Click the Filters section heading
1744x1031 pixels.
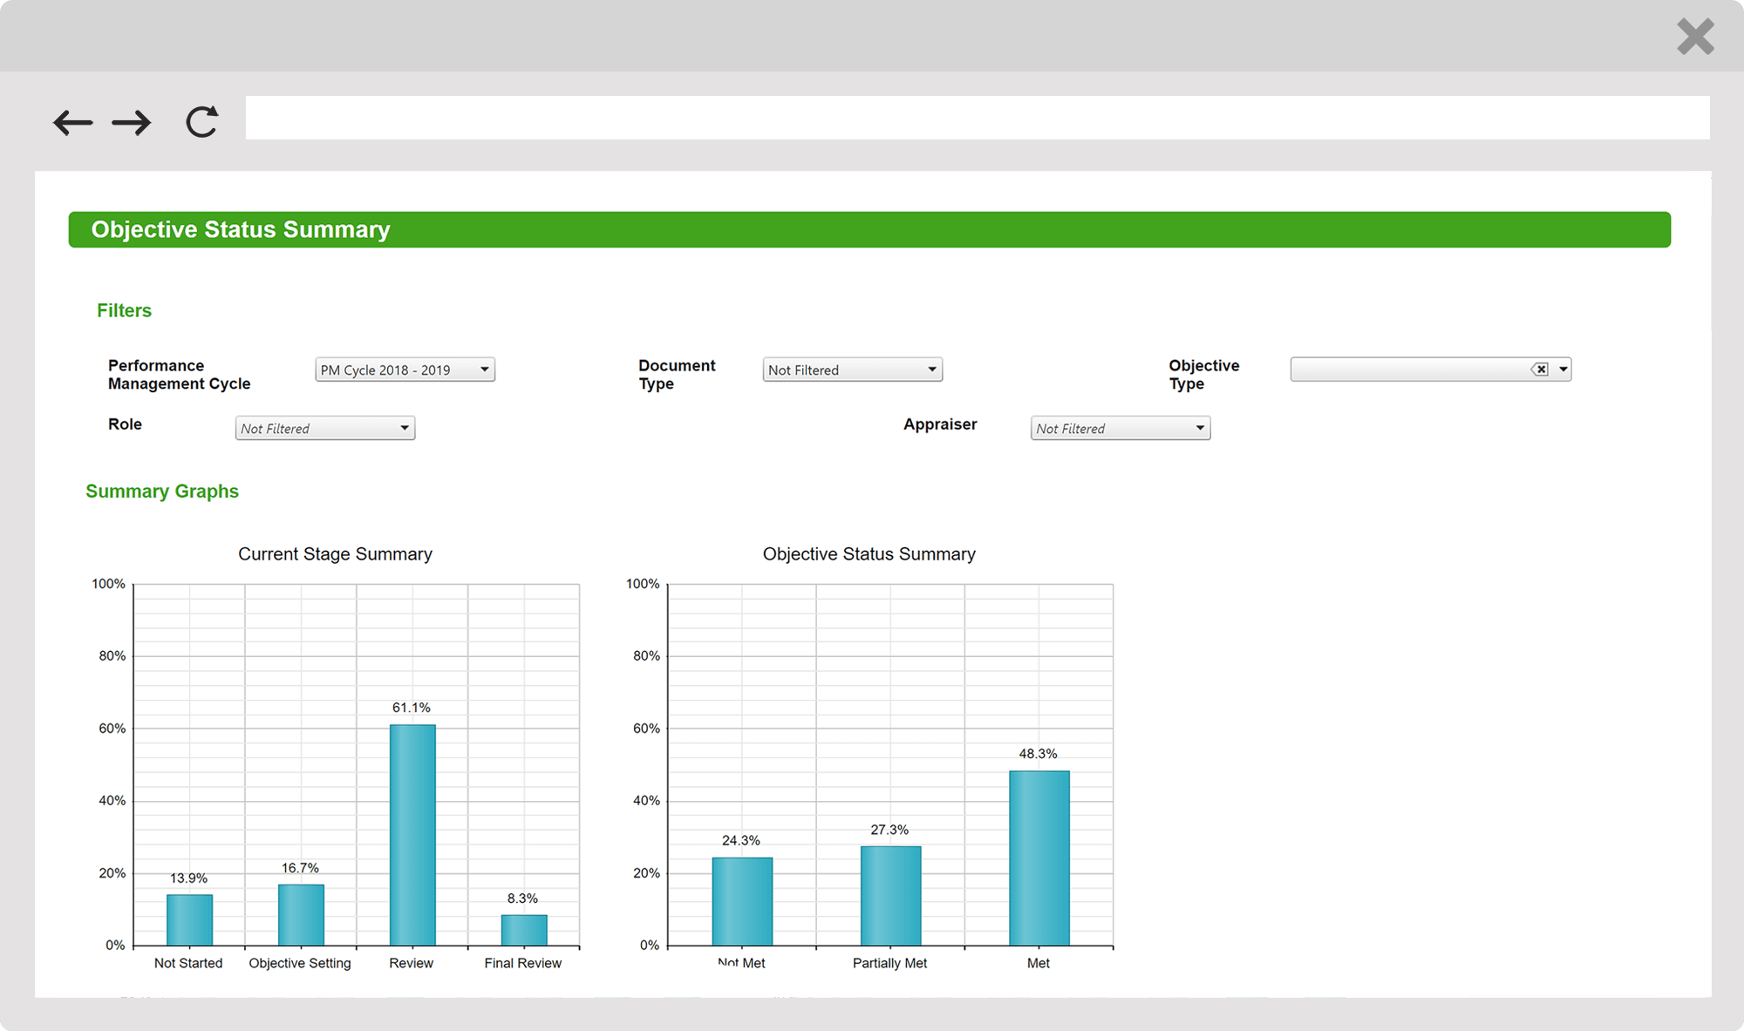tap(124, 311)
